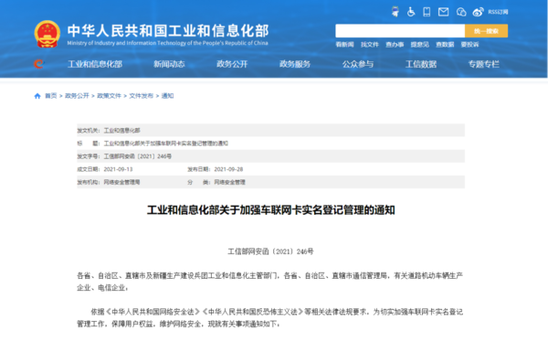548x341 pixels.
Task: Go to 政务公开 in breadcrumb
Action: click(77, 96)
